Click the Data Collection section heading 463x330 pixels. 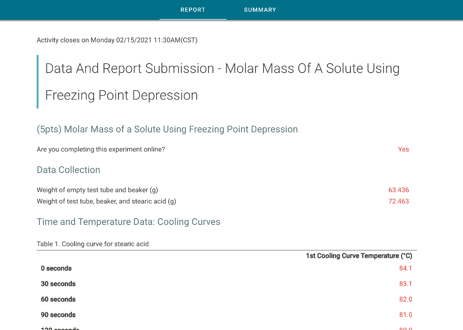[x=68, y=170]
